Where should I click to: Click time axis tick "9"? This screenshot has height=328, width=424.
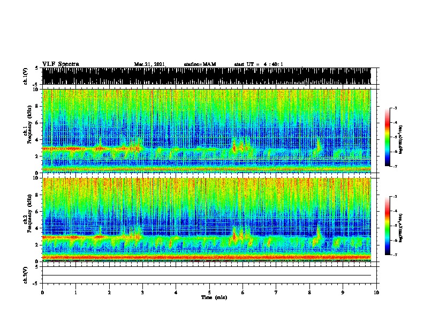coord(343,293)
